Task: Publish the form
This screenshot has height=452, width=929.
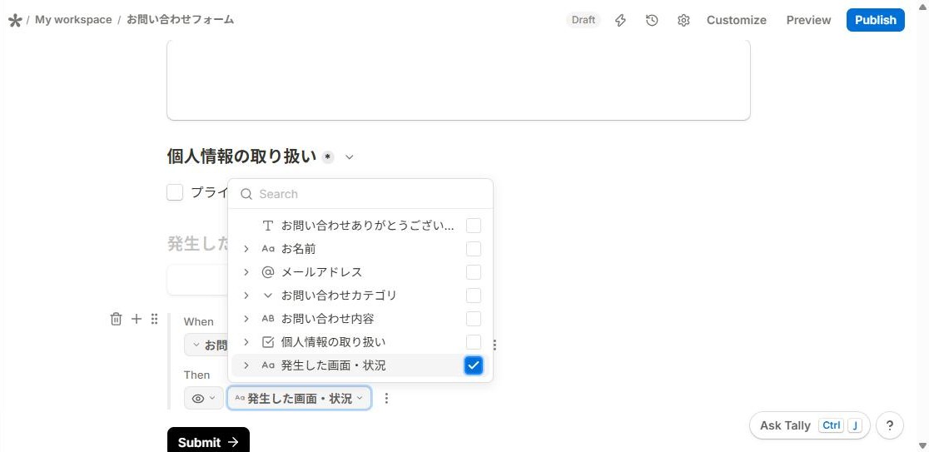Action: 876,20
